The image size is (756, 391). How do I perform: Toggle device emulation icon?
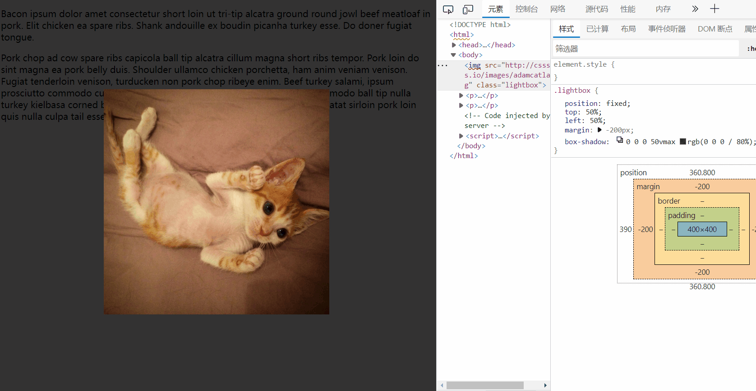(x=468, y=9)
